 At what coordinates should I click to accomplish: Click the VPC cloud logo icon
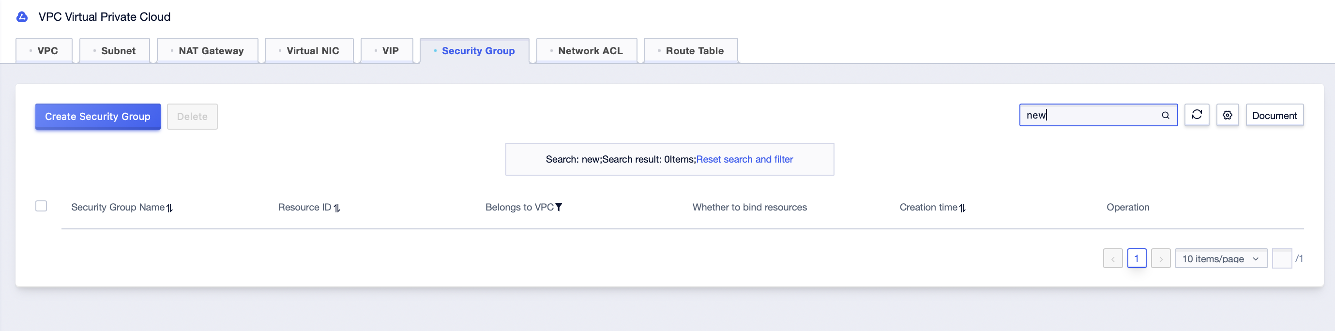tap(22, 17)
